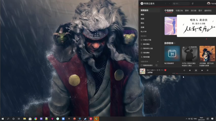Click the plus icon to create playlist
The image size is (216, 121).
click(x=158, y=62)
